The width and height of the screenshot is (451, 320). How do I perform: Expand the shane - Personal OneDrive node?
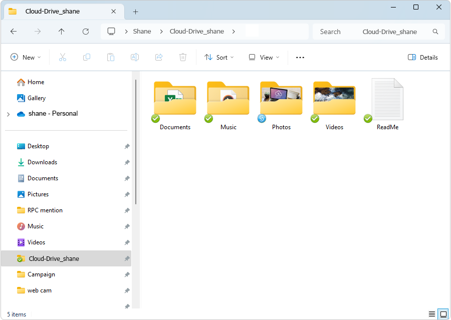(9, 114)
